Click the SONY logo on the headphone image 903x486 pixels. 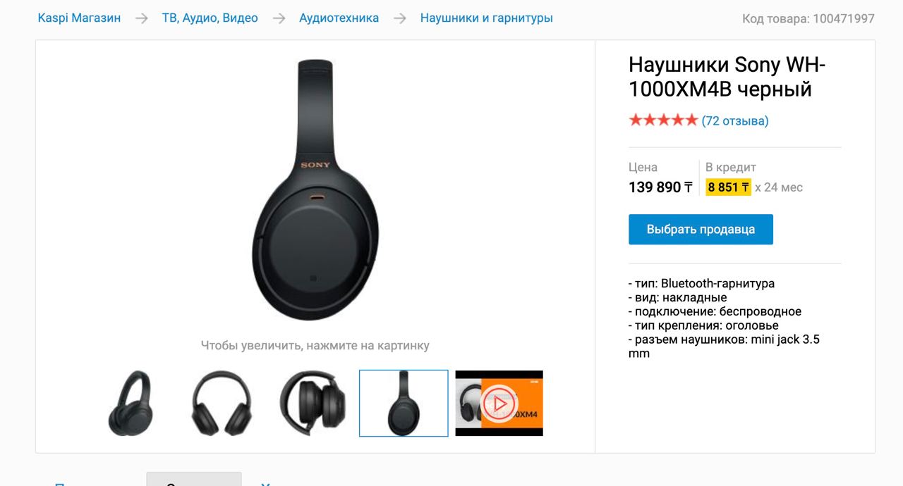coord(315,165)
